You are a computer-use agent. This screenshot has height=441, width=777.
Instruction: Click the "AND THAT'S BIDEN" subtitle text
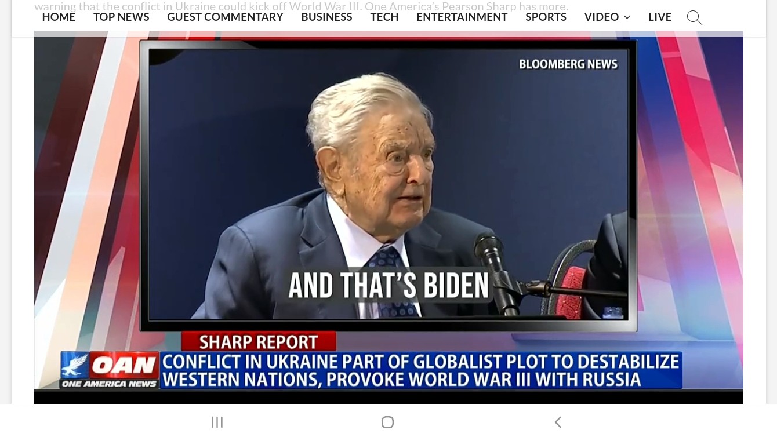click(x=388, y=285)
